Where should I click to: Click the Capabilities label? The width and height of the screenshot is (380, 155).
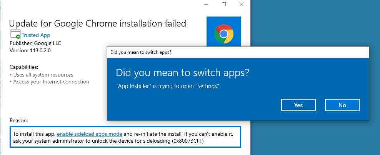[x=24, y=67]
